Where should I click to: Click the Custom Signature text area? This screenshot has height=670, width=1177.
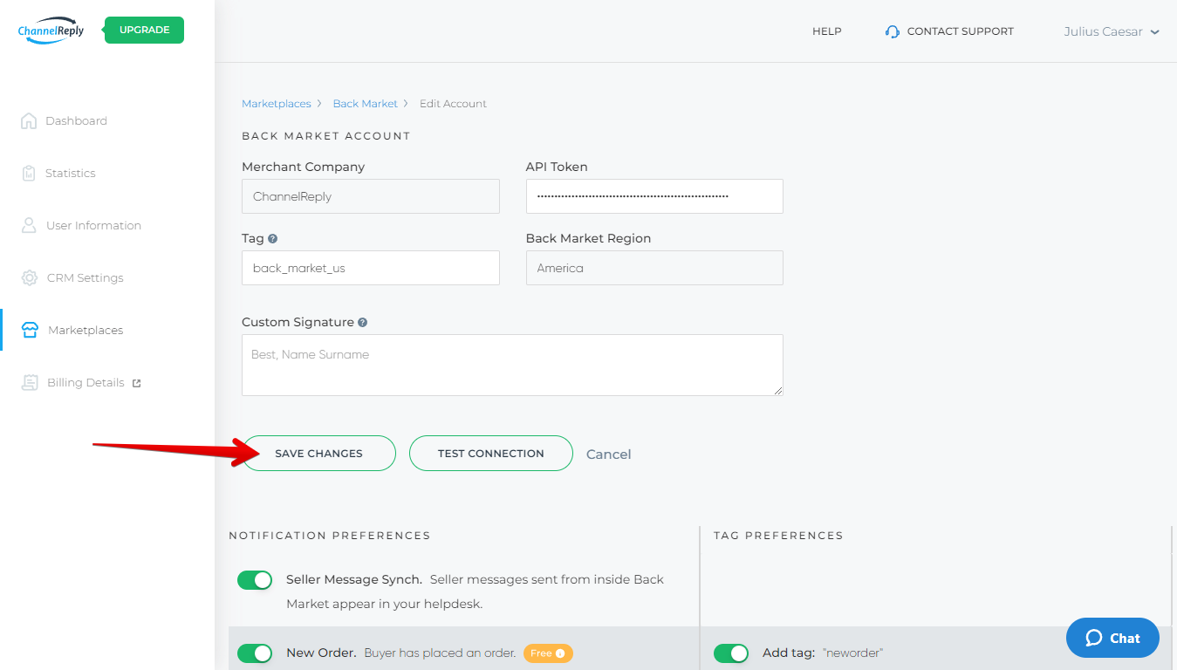pyautogui.click(x=512, y=365)
